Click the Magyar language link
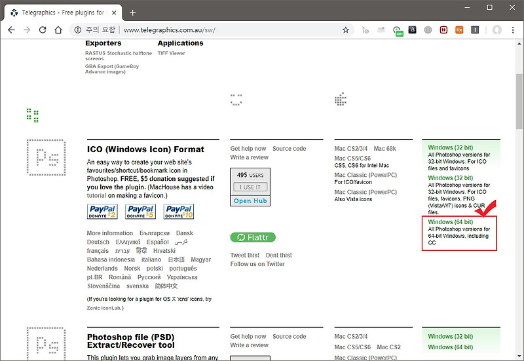 (x=201, y=259)
